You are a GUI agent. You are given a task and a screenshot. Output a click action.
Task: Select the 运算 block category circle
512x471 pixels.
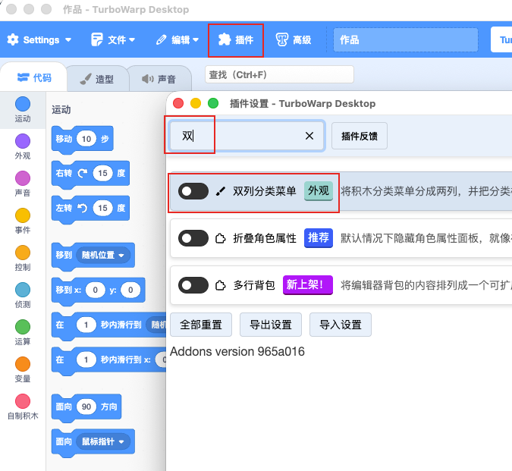23,327
